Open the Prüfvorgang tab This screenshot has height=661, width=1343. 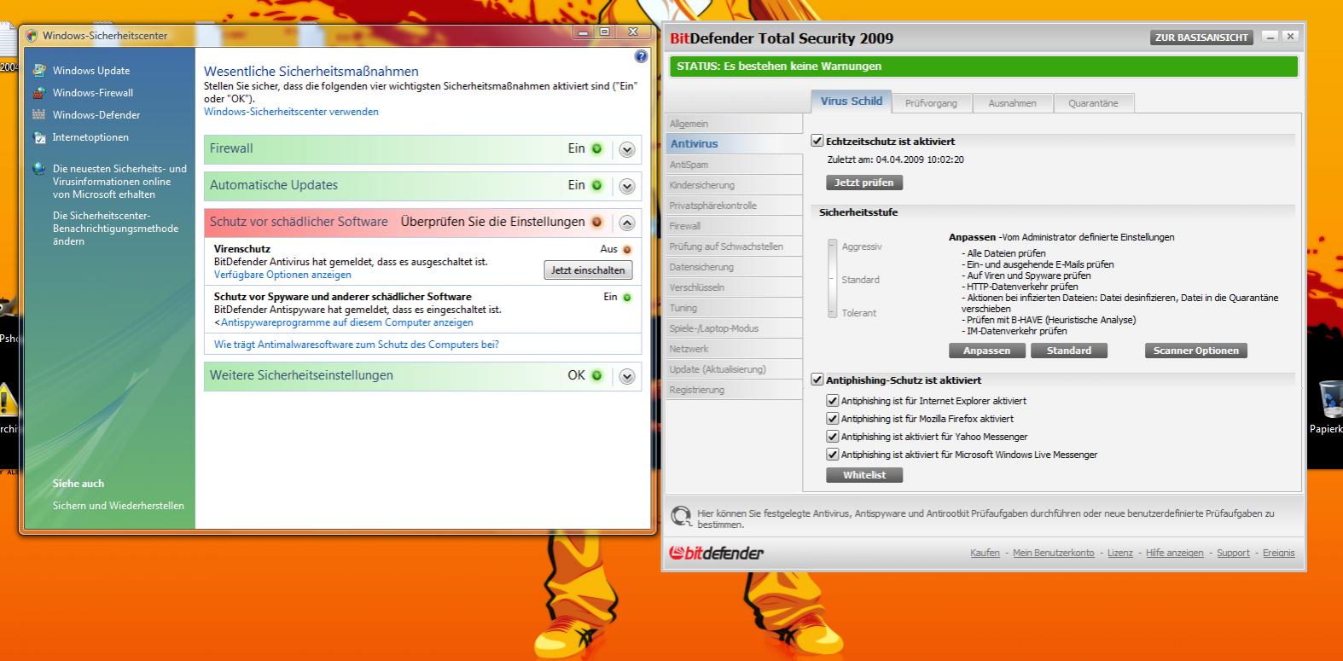pyautogui.click(x=931, y=103)
